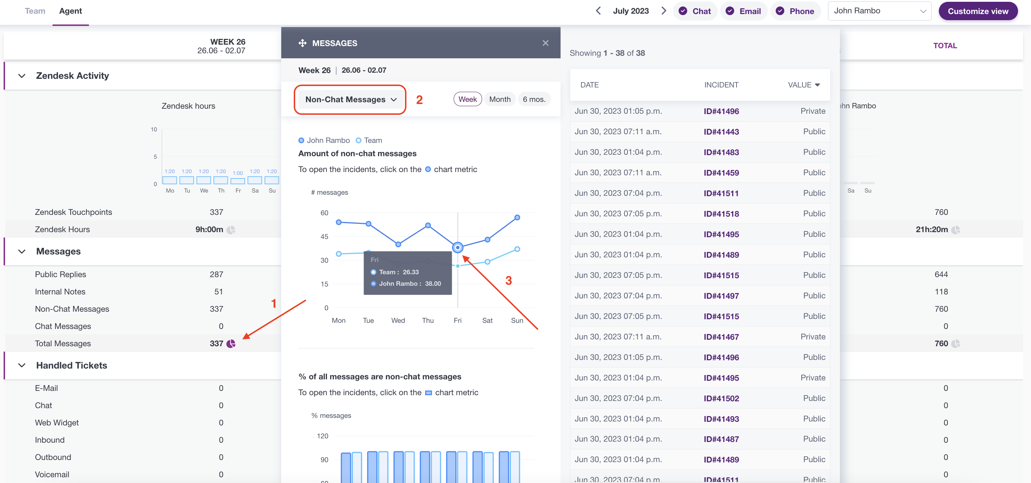This screenshot has height=483, width=1031.
Task: Open the John Rambo agent dropdown
Action: click(879, 11)
